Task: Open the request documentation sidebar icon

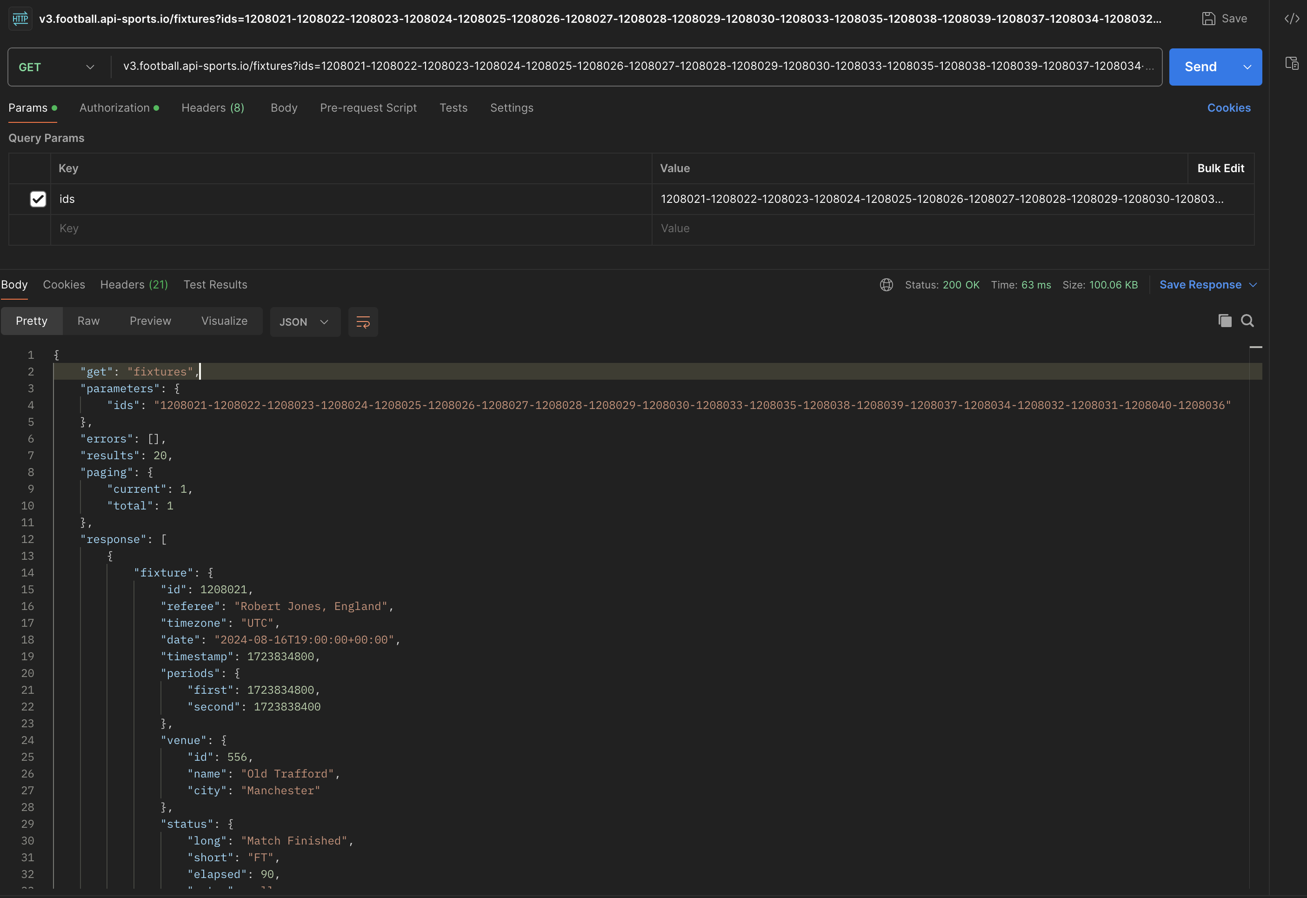Action: coord(1292,63)
